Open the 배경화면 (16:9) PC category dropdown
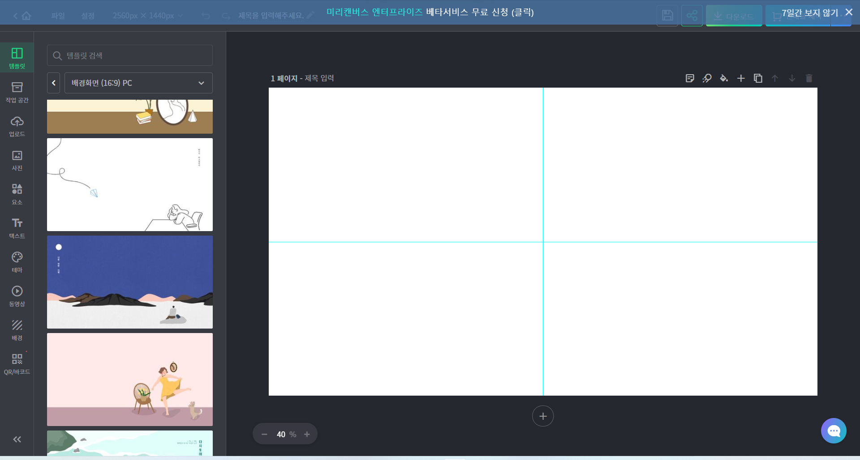 click(138, 83)
